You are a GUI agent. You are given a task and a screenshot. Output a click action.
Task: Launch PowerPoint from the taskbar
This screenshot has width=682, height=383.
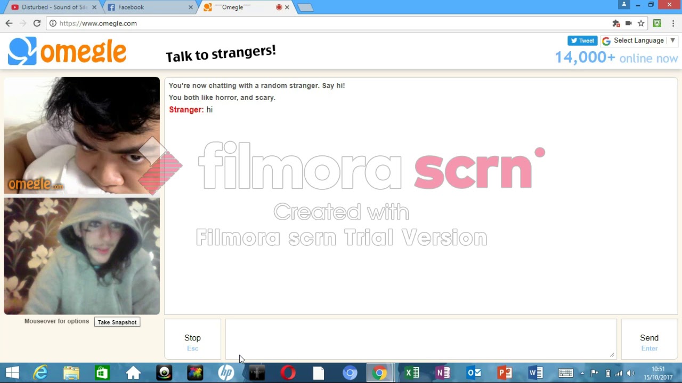(x=504, y=373)
